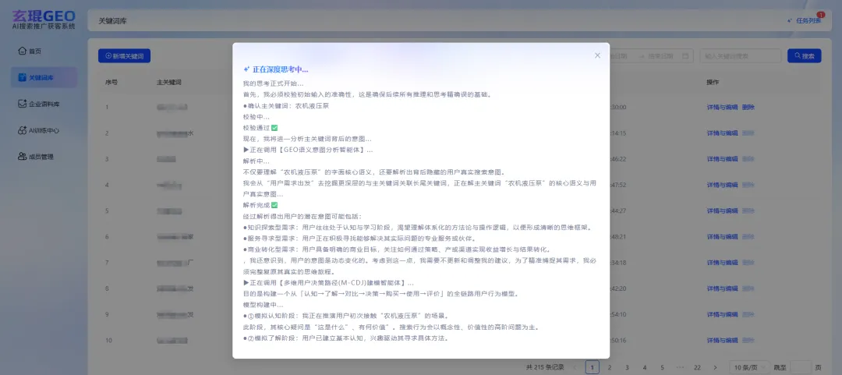The image size is (842, 375).
Task: Close the deep thinking dialog
Action: tap(597, 55)
